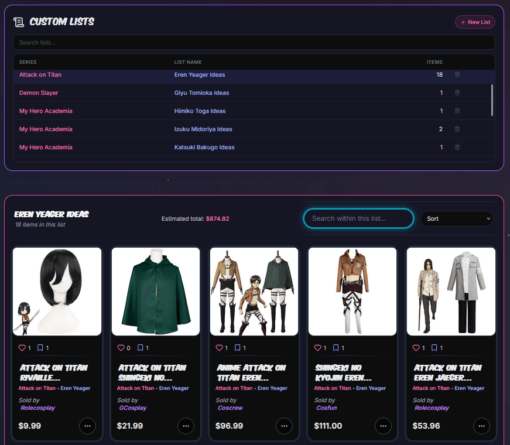Open the Cosfun seller link
The image size is (510, 445).
[x=326, y=408]
